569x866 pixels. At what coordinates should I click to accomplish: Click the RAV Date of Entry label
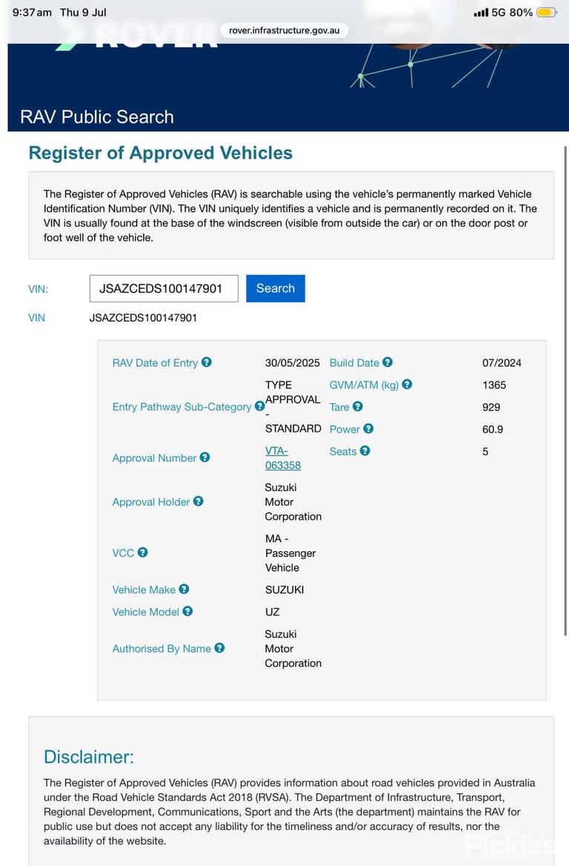point(156,363)
